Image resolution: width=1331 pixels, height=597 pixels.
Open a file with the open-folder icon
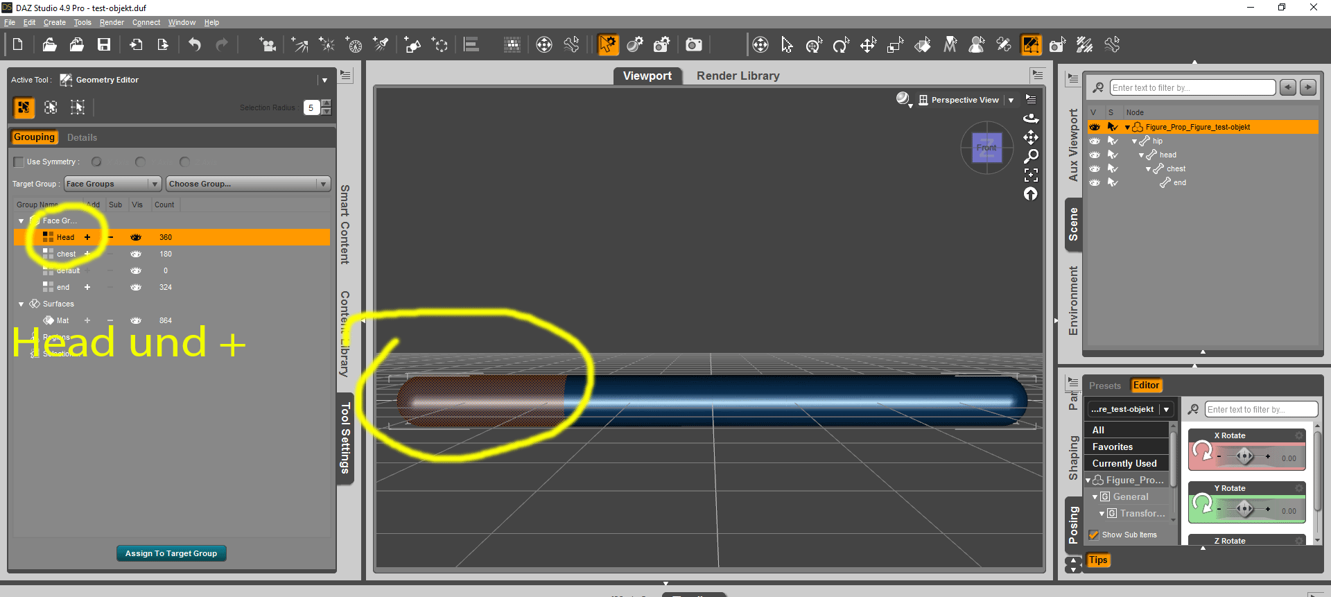pyautogui.click(x=49, y=45)
